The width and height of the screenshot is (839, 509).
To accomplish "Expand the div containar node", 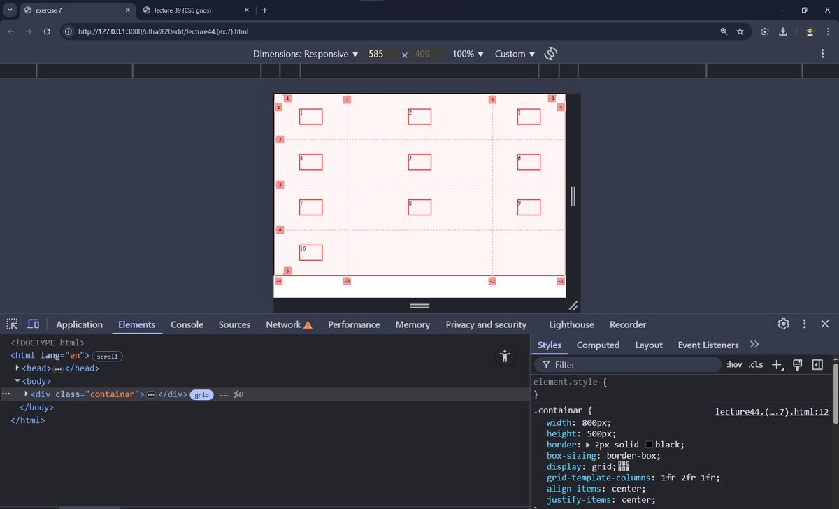I will (27, 394).
